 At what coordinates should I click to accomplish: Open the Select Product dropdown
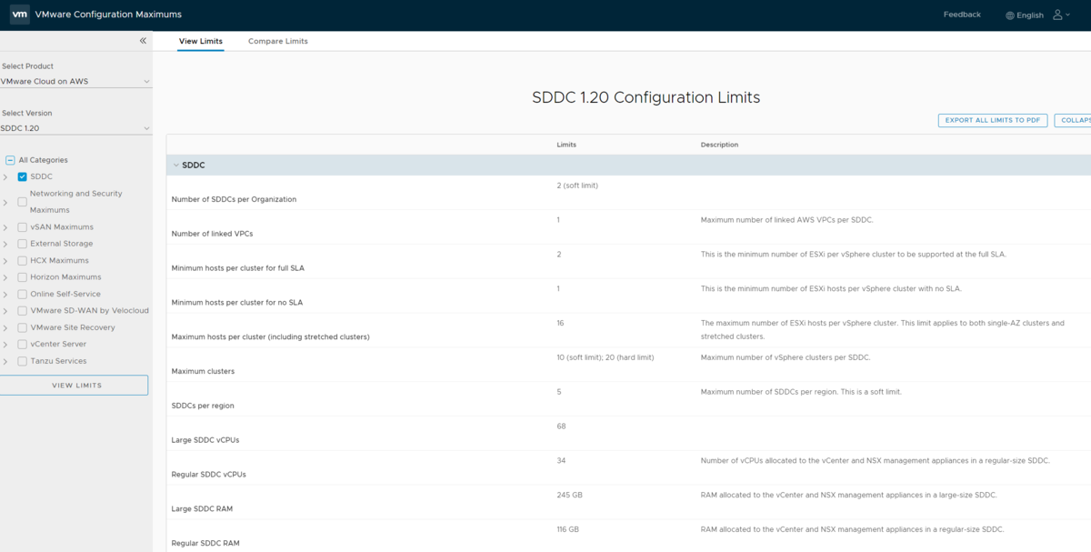(75, 81)
